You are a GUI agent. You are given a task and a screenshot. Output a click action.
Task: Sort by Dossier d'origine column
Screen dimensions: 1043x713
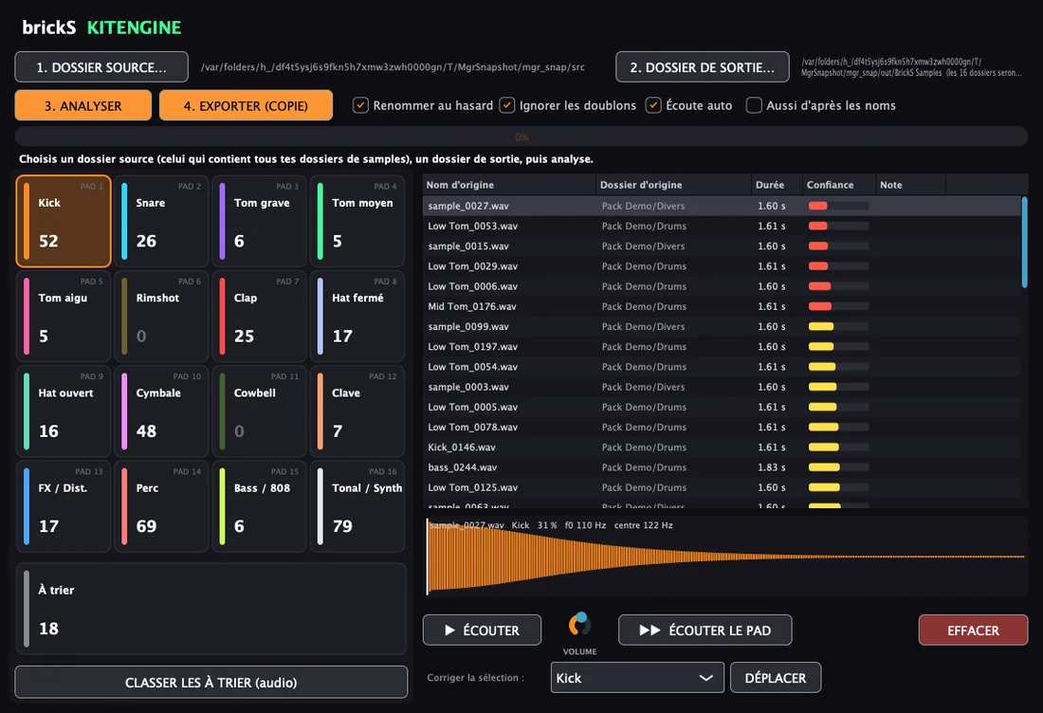[673, 185]
